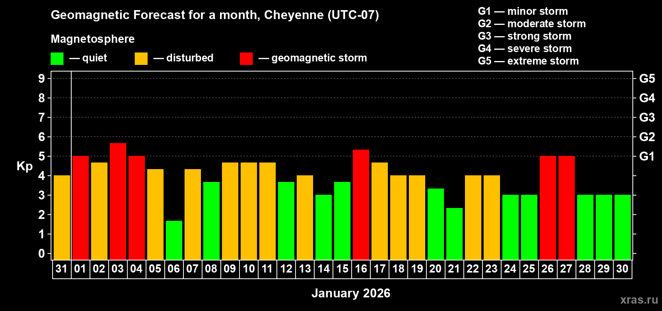This screenshot has height=311, width=662.
Task: Click the orange bar for January 10
Action: 249,211
